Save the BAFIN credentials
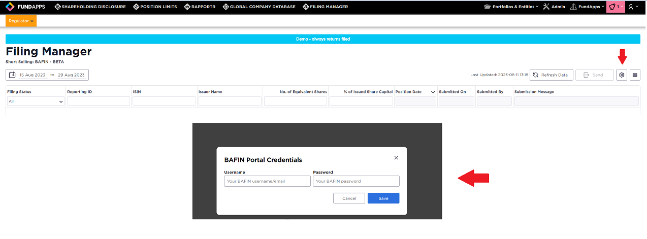The height and width of the screenshot is (239, 647). coord(383,198)
